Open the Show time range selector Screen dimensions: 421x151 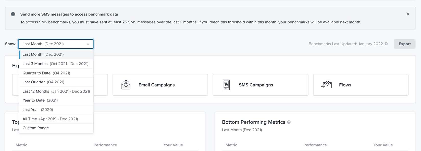tap(56, 43)
